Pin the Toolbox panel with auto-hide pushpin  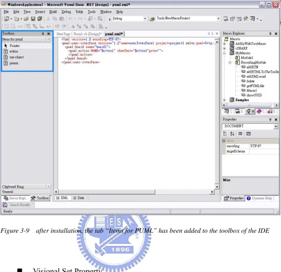click(43, 34)
